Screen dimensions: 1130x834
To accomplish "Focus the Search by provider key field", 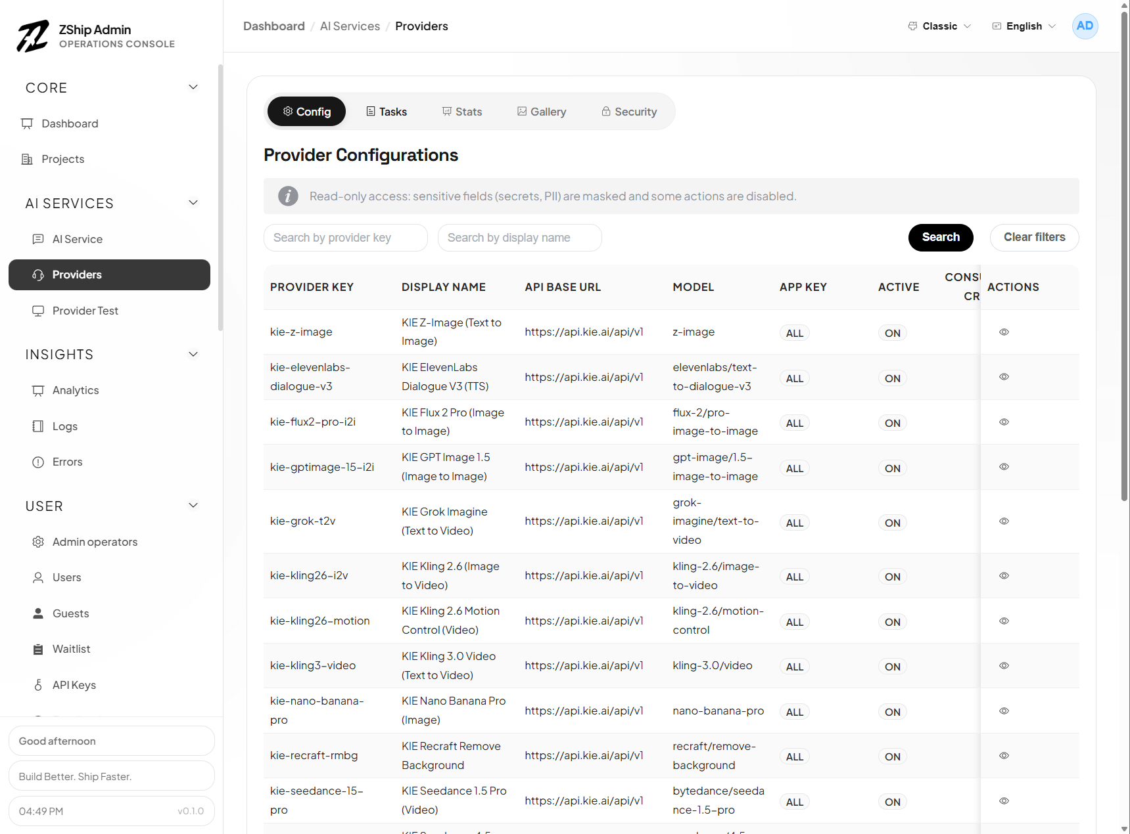I will pyautogui.click(x=345, y=238).
